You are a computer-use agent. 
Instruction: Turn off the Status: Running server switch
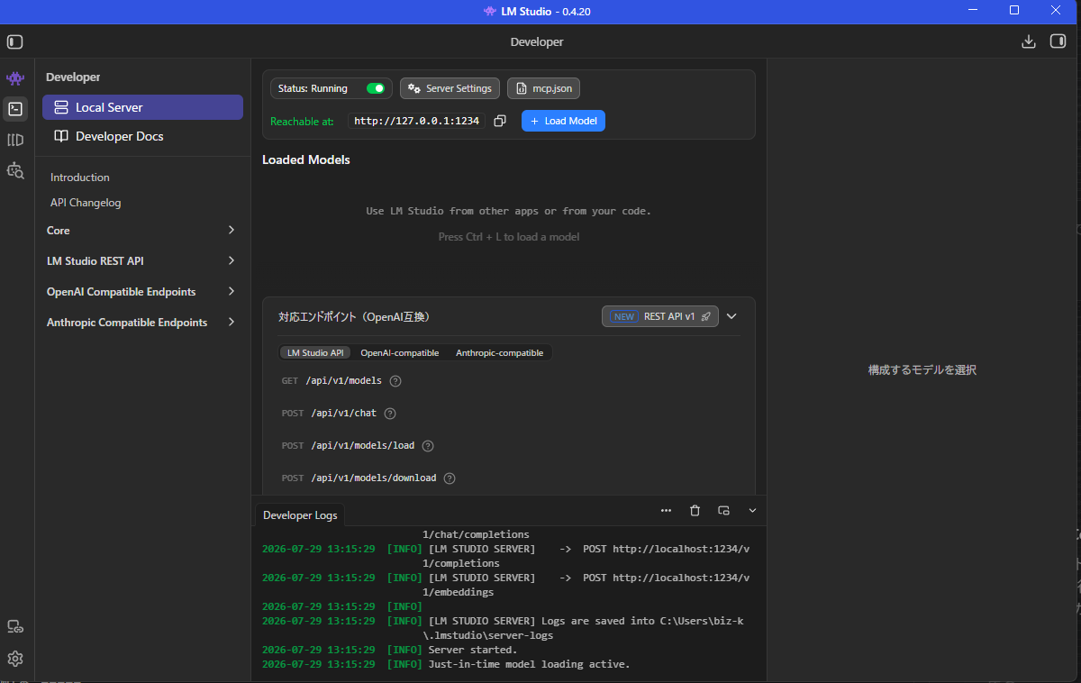coord(376,88)
